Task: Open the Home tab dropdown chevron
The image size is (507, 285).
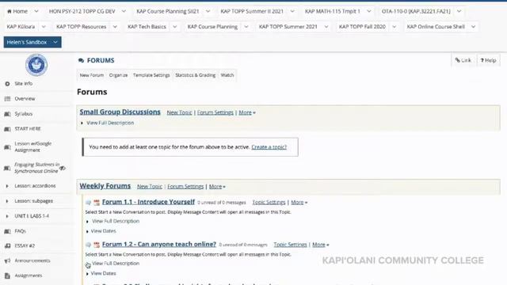Action: [x=36, y=11]
